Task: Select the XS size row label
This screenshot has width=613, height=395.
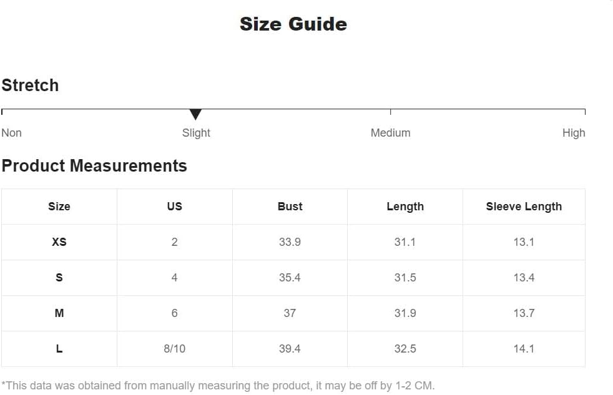Action: tap(59, 242)
